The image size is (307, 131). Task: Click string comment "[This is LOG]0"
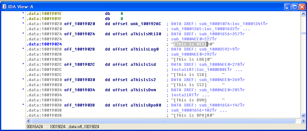click(x=192, y=59)
